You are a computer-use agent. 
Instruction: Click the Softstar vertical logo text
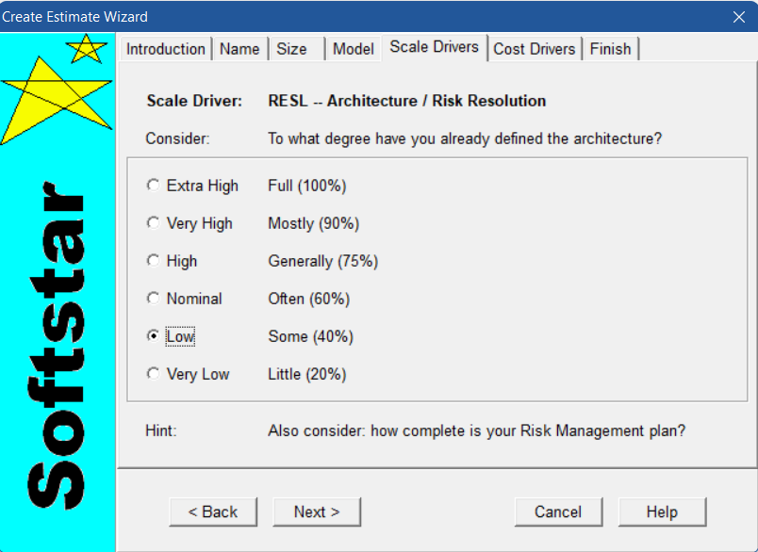[57, 346]
